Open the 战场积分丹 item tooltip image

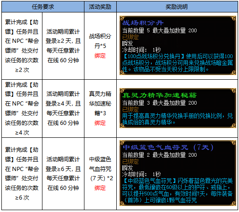178,46
